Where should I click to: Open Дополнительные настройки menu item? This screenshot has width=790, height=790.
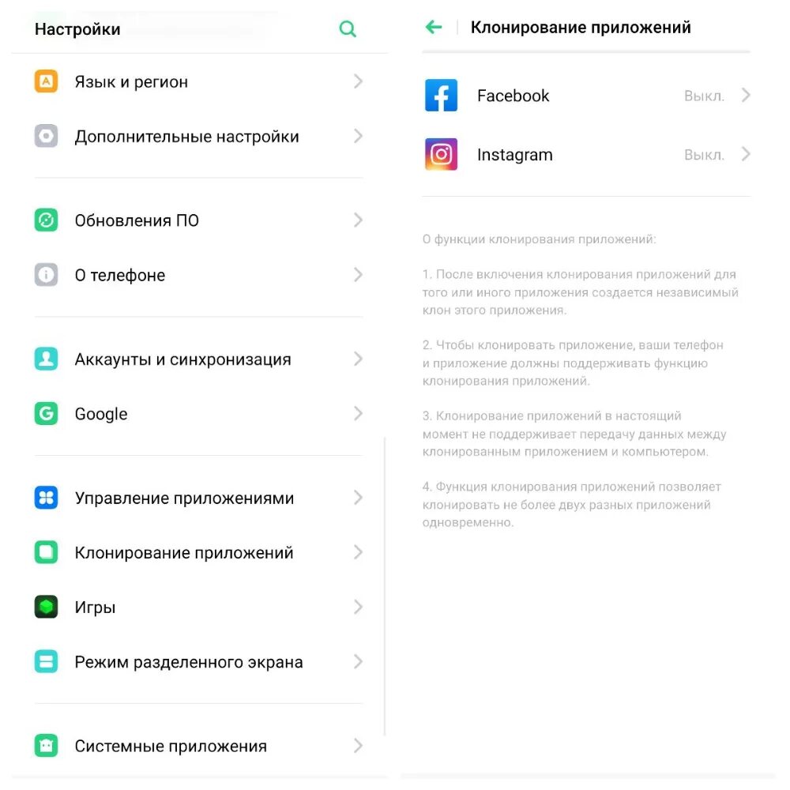(x=199, y=136)
